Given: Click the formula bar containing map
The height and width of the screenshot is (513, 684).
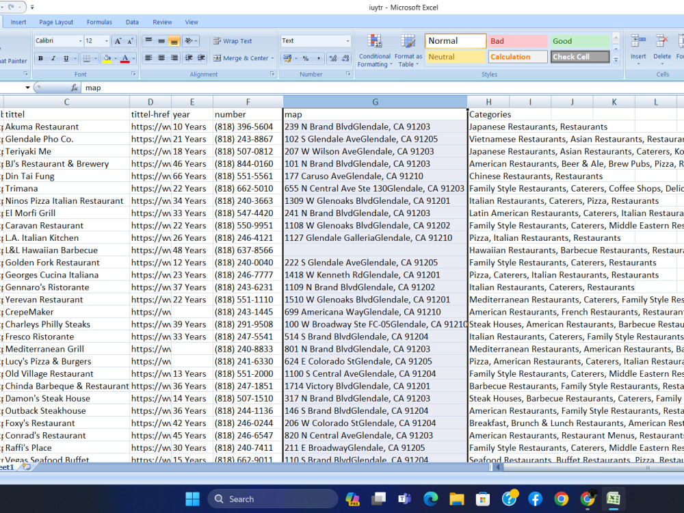Looking at the screenshot, I should tap(383, 88).
